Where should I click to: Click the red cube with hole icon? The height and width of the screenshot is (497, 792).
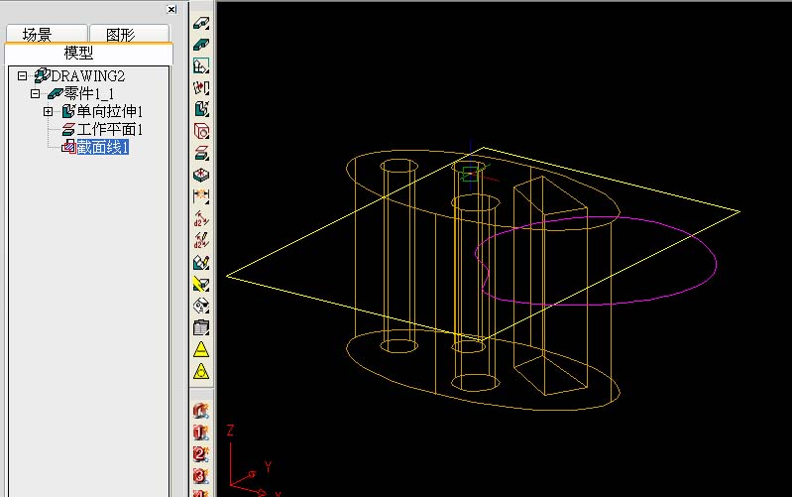[x=201, y=132]
